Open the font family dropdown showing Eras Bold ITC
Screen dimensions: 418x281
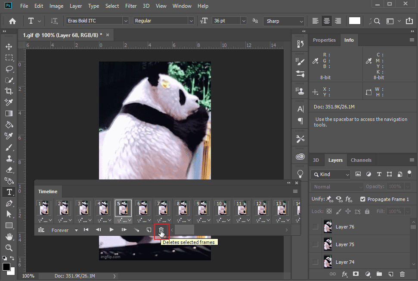tap(125, 20)
